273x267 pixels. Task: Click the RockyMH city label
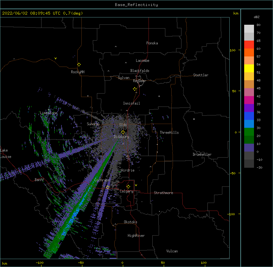(78, 72)
